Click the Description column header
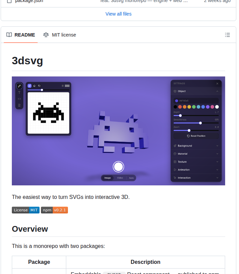The height and width of the screenshot is (274, 239). [x=145, y=262]
